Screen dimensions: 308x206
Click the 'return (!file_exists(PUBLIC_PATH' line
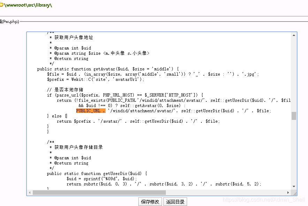pos(174,100)
